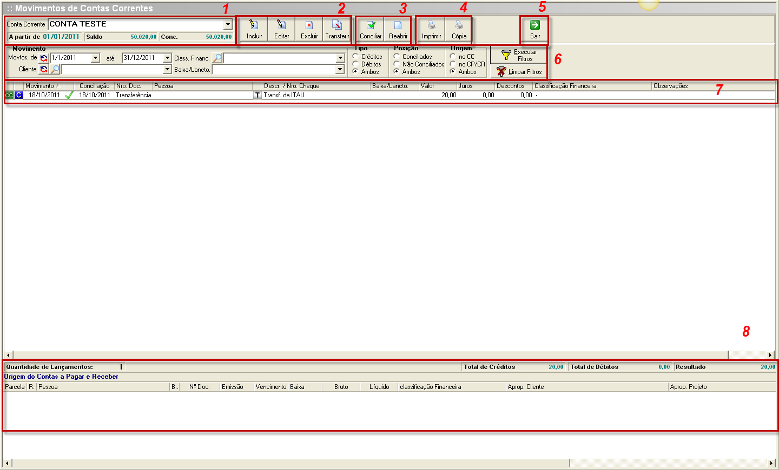Select the Conciliados position option
779x470 pixels.
click(x=397, y=57)
